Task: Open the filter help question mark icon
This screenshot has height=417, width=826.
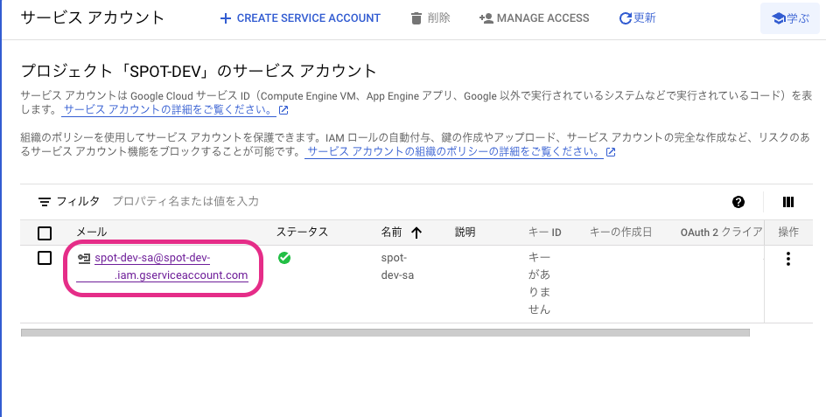Action: tap(738, 202)
